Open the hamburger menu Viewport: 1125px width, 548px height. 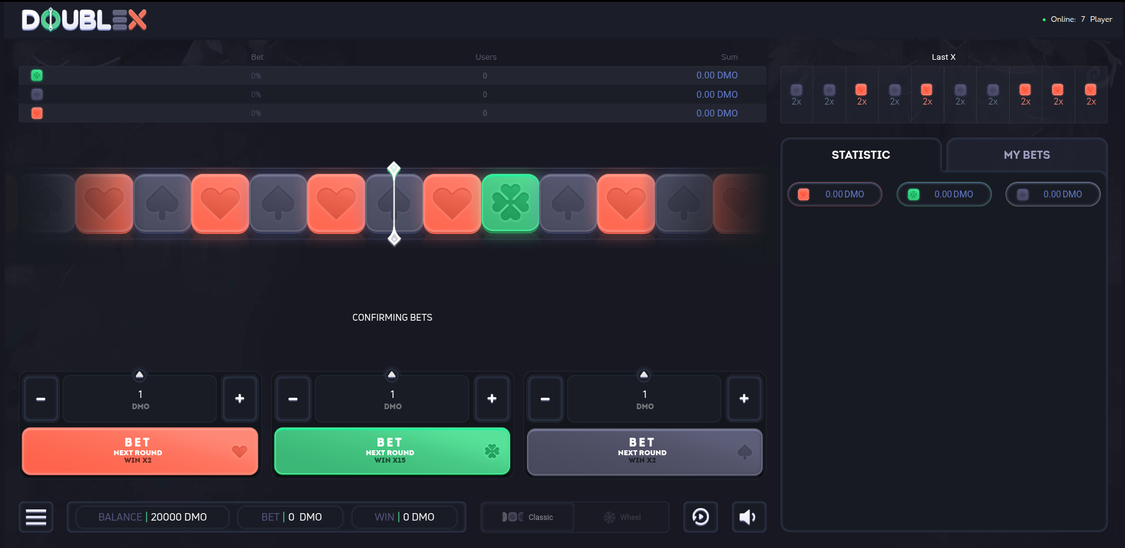point(36,517)
